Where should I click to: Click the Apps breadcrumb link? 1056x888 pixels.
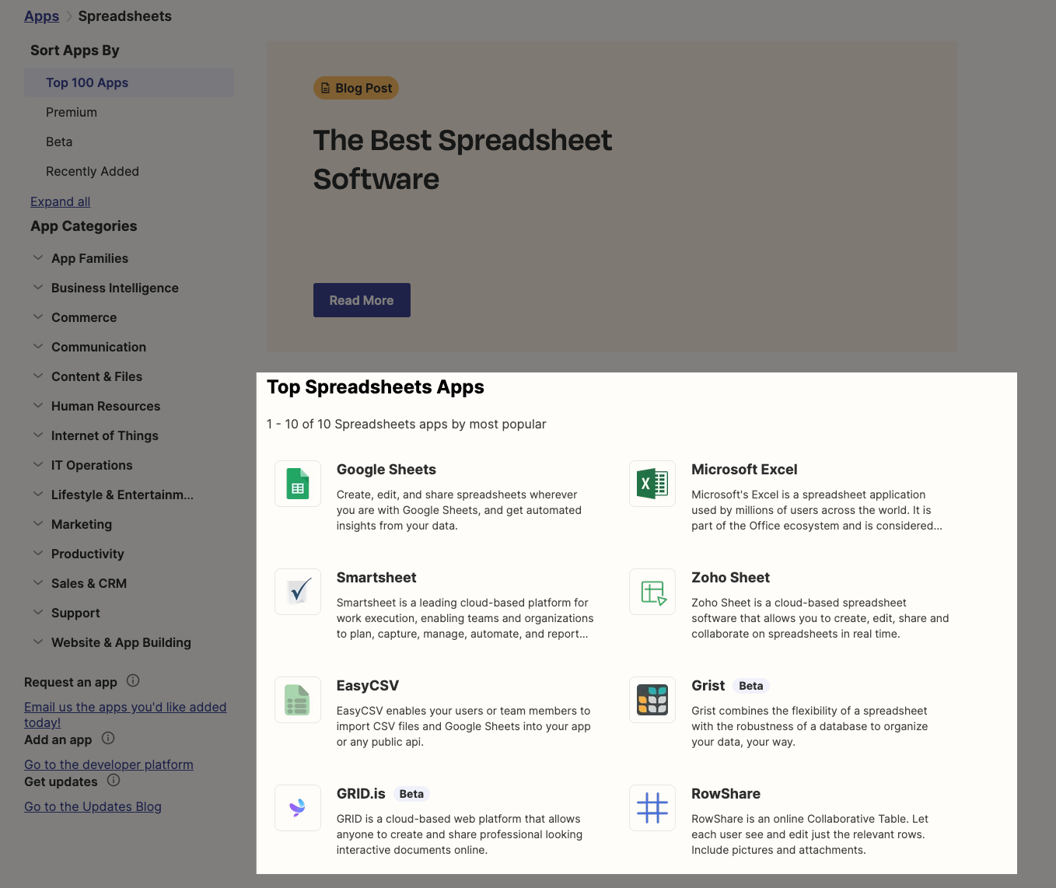coord(41,16)
